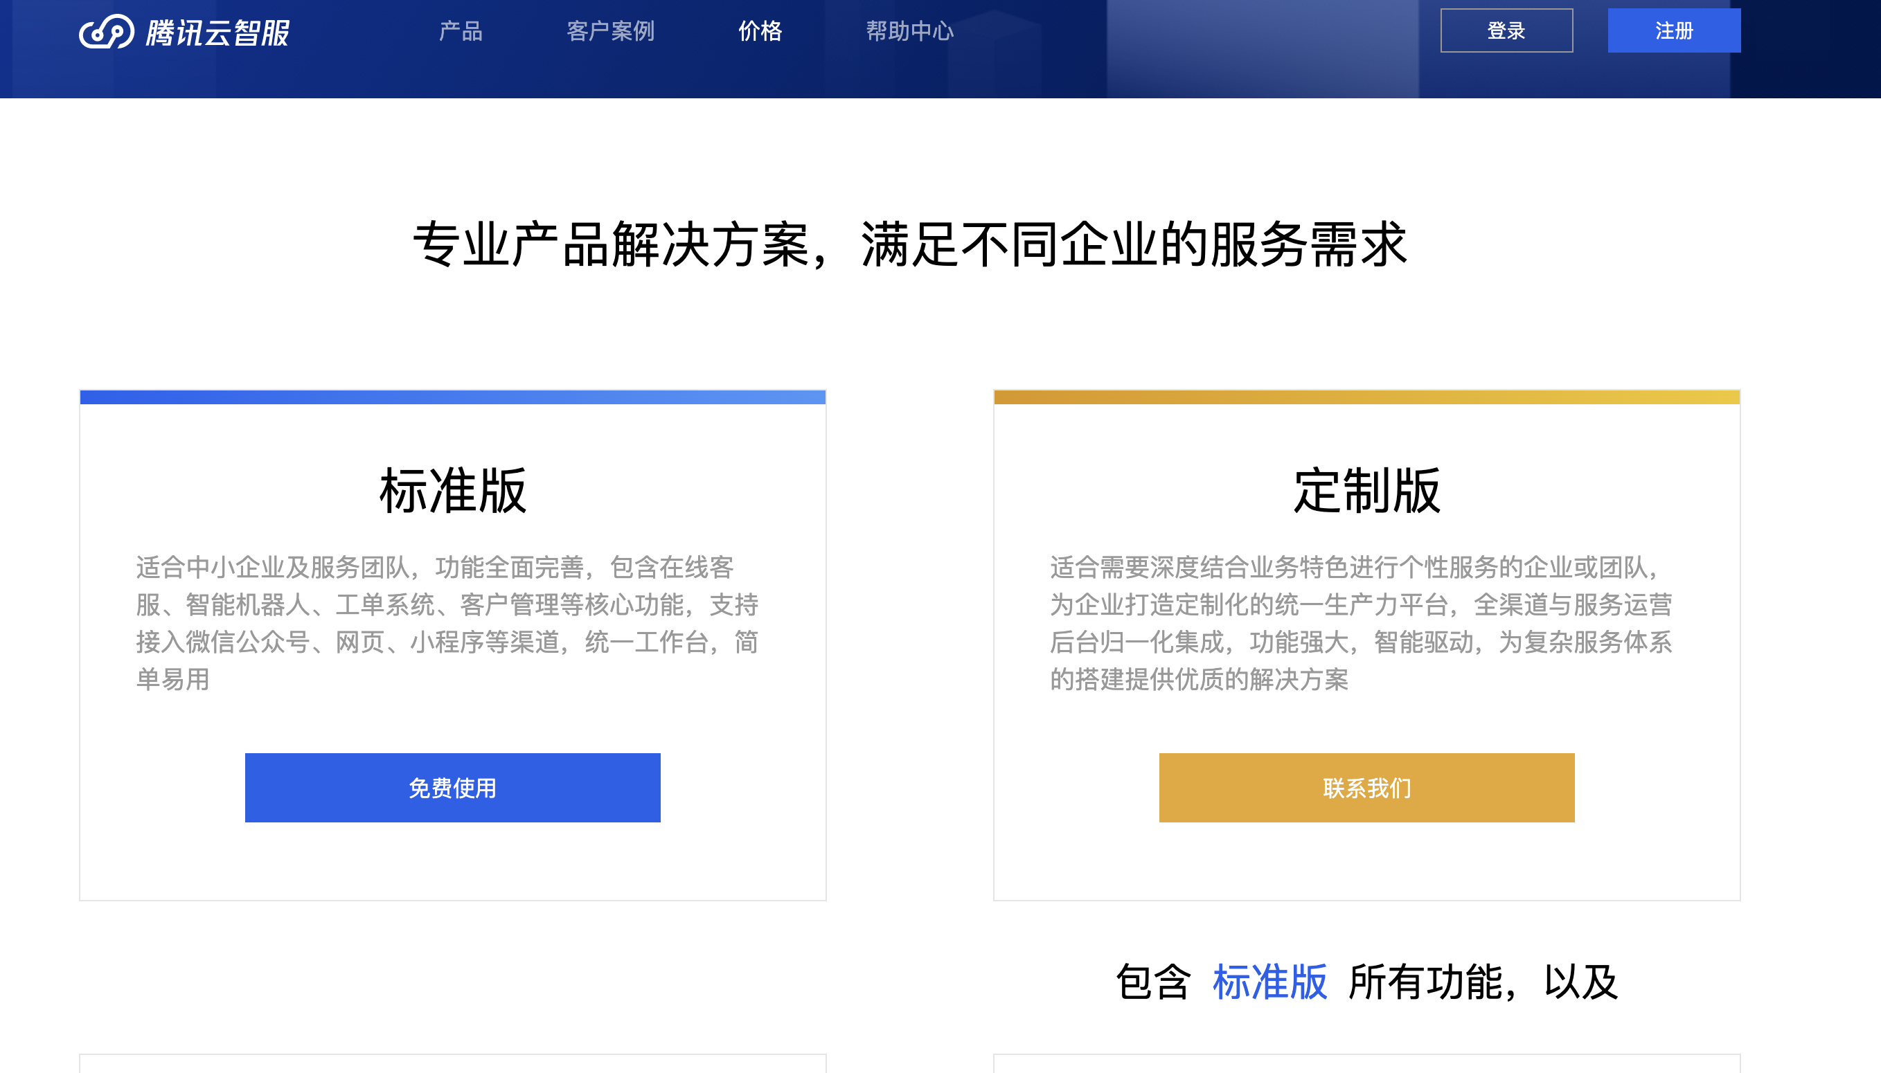
Task: Click the blue accent bar atop 标准版 card
Action: coord(452,397)
